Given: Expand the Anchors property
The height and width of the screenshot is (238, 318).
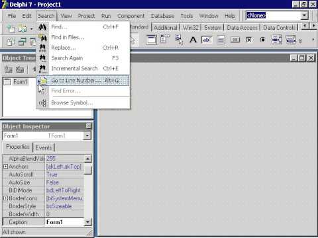Looking at the screenshot, I should [6, 167].
